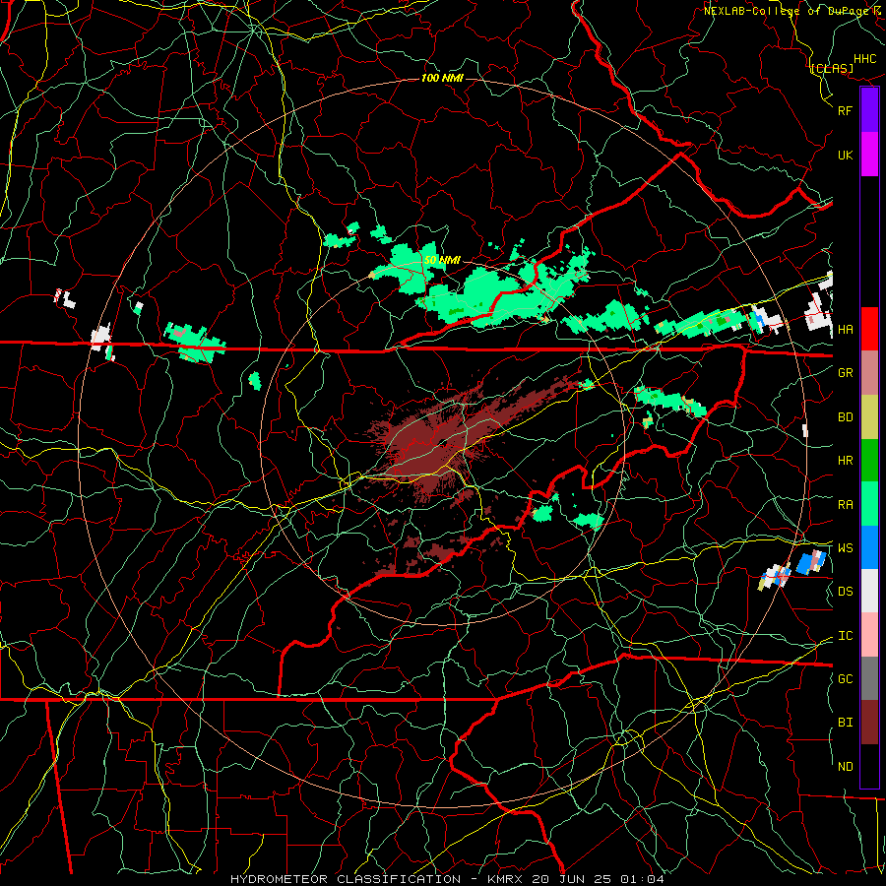Viewport: 886px width, 886px height.
Task: Click the KMRX radar site identifier
Action: coord(508,879)
